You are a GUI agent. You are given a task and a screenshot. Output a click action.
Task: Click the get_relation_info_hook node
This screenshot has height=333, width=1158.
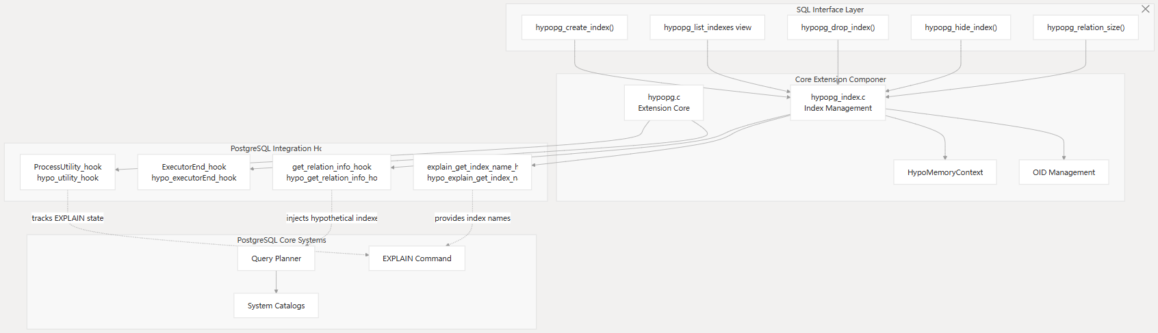click(332, 172)
